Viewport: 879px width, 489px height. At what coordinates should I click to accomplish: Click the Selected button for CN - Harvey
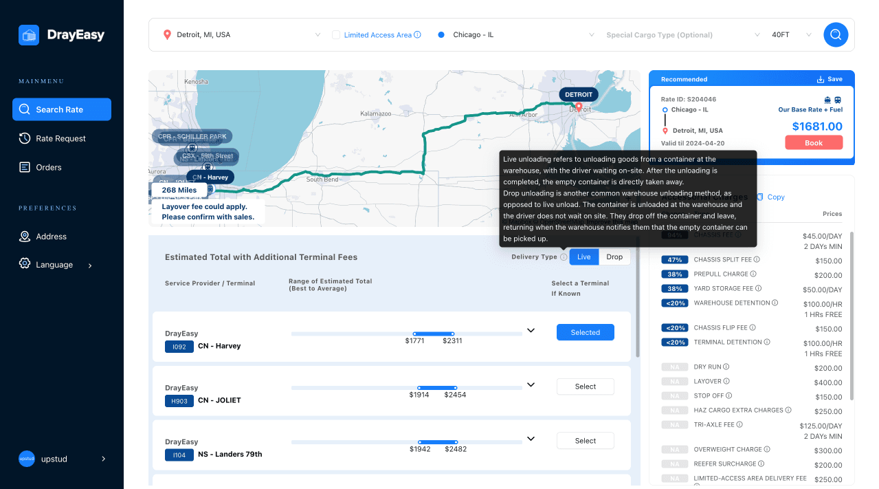tap(586, 332)
